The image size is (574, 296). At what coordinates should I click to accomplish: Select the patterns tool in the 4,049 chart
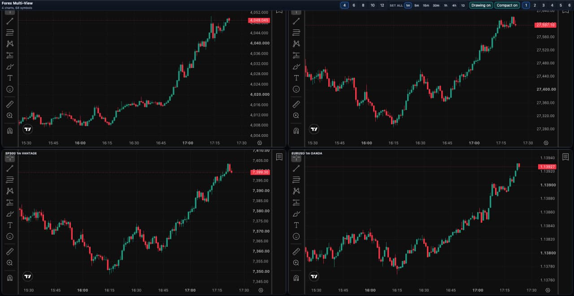(x=10, y=44)
